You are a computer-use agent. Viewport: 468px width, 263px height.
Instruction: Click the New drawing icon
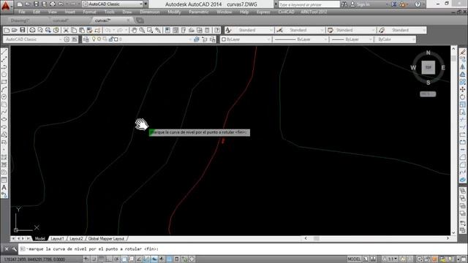[7, 30]
